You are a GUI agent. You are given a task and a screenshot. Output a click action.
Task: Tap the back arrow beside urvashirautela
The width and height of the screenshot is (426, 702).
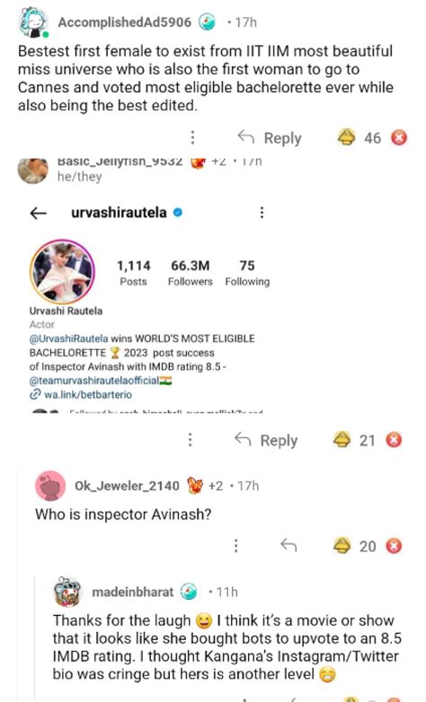(38, 213)
